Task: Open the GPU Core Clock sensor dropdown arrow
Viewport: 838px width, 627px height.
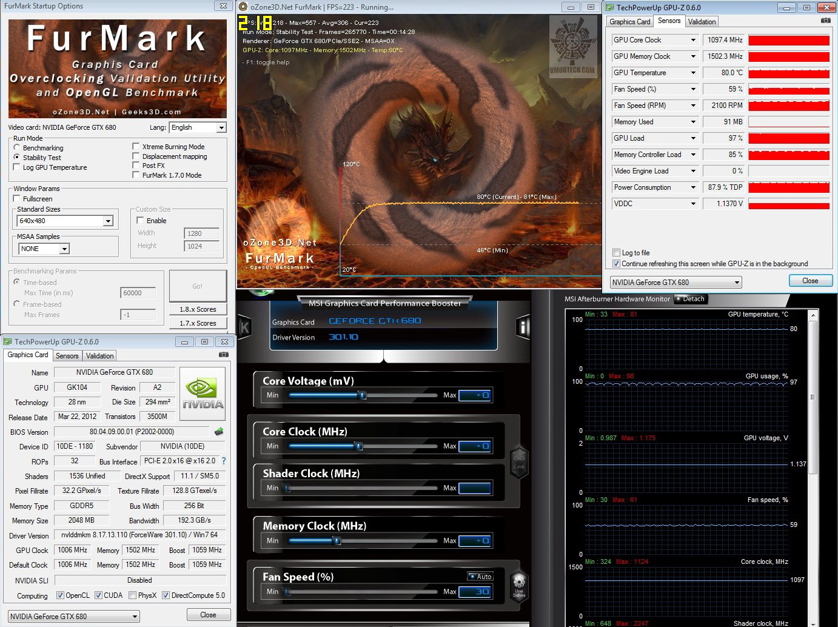Action: pos(693,40)
